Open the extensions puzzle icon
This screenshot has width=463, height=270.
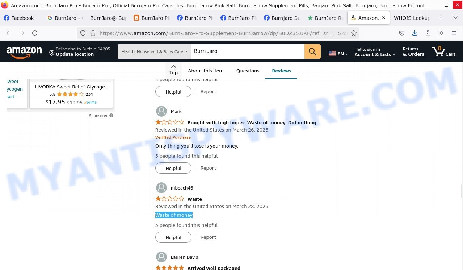coord(428,33)
